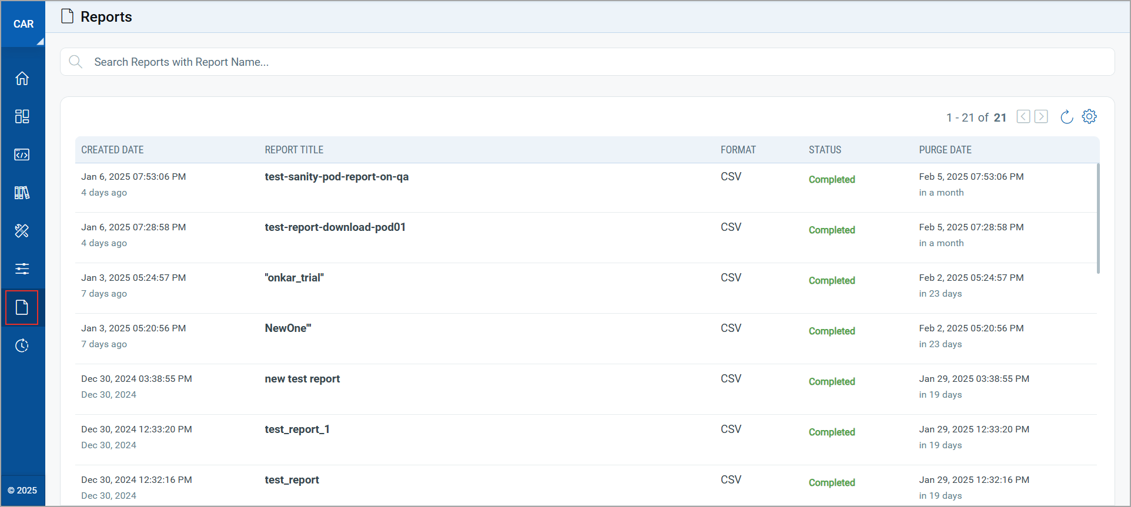Expand the CAR app switcher
Image resolution: width=1131 pixels, height=507 pixels.
(24, 24)
